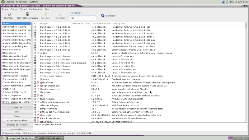The height and width of the screenshot is (140, 249).
Task: Select the firmware-misc-nonfree package row
Action: click(139, 76)
